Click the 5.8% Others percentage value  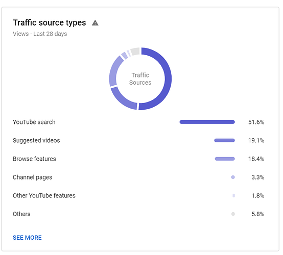coord(258,214)
